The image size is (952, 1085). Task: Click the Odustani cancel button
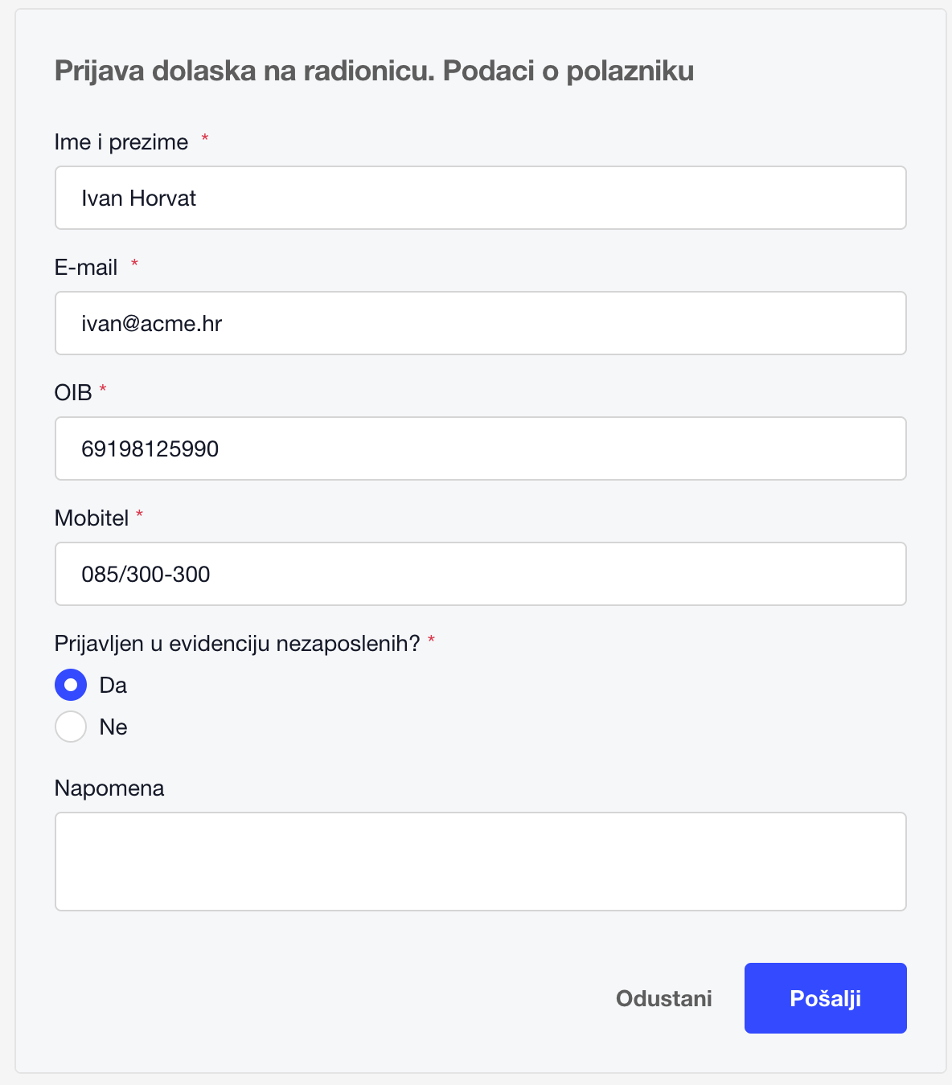click(663, 998)
